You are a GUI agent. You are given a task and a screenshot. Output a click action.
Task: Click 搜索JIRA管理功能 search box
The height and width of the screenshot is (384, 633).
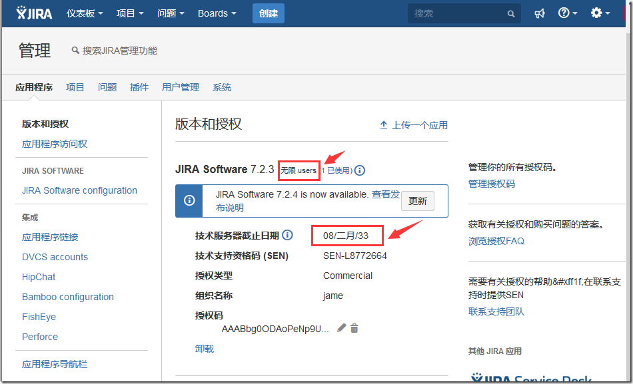115,51
